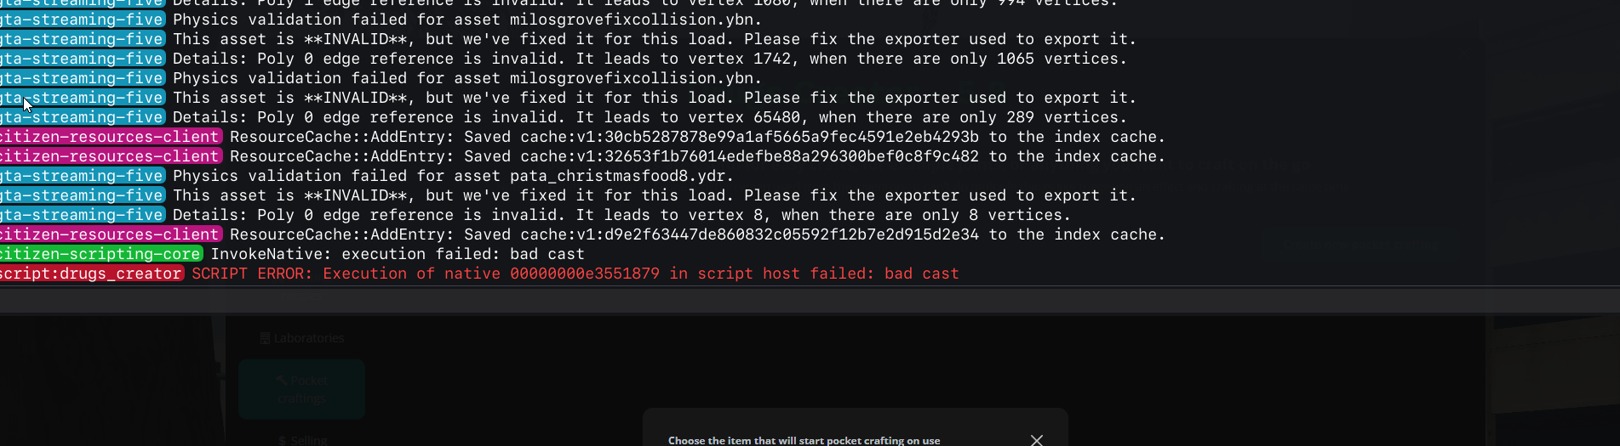The image size is (1620, 446).
Task: Click the pata_christmasfood8.ydr validation failed line
Action: tap(453, 176)
